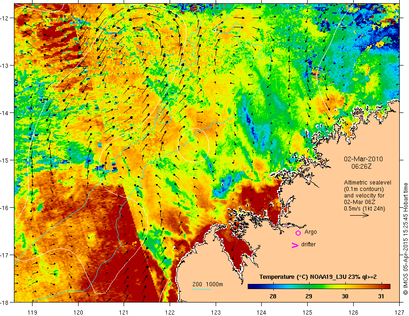Click the '127' longitude axis label
Screen dimensions: 409x316
pos(399,312)
